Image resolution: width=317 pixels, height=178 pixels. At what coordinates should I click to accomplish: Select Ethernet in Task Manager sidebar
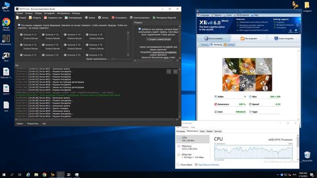(193, 156)
